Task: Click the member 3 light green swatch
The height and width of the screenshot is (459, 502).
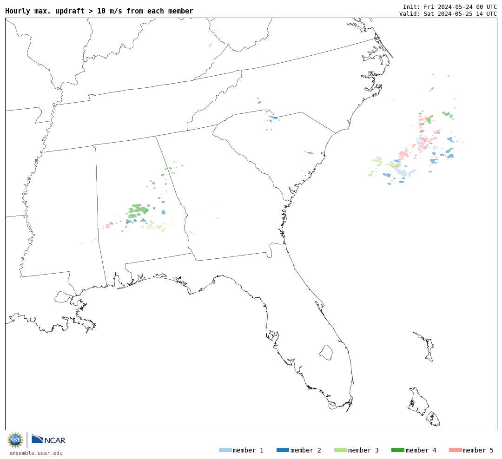Action: click(340, 450)
